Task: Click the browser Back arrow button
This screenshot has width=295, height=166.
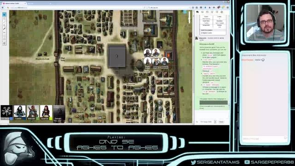Action: point(3,7)
